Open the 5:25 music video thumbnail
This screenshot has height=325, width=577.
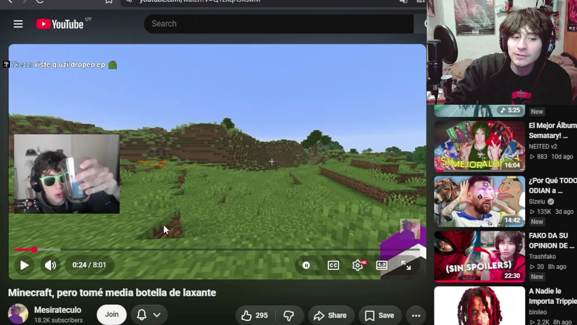[480, 111]
